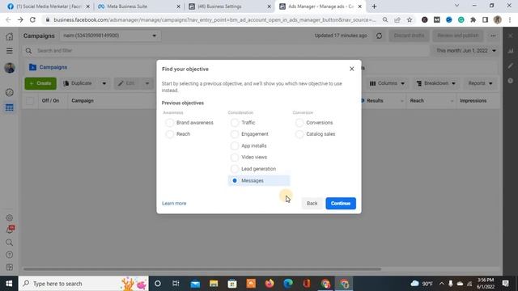Expand the Edit dropdown arrow
This screenshot has width=518, height=291.
[147, 83]
